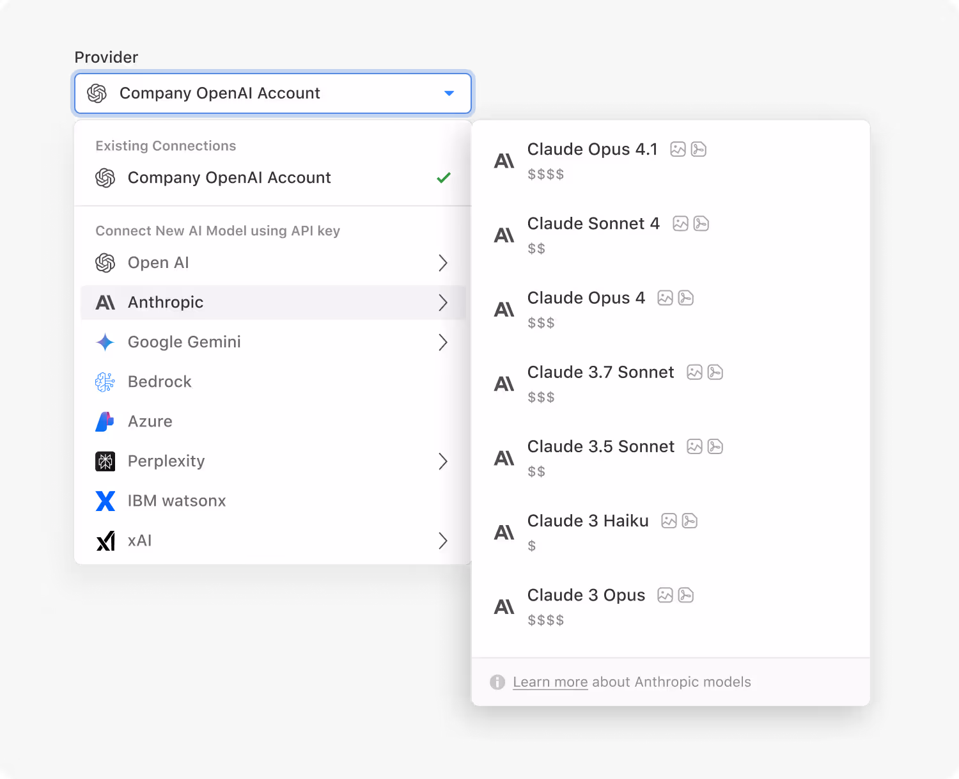Click info icon beside Learn more

tap(497, 682)
